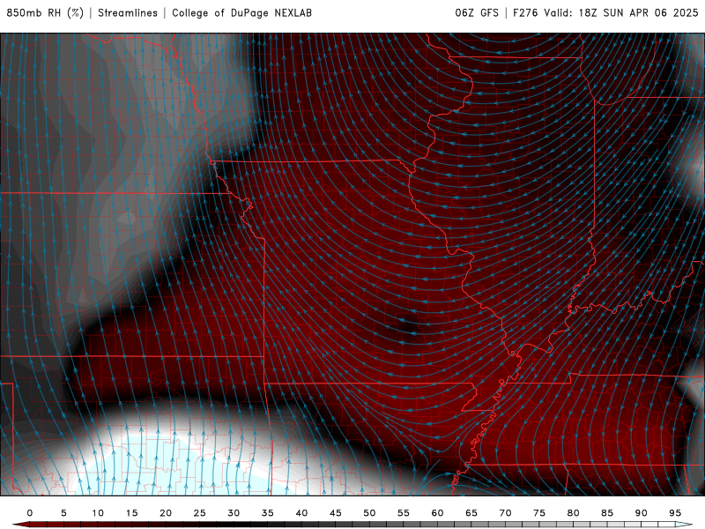This screenshot has width=705, height=529.
Task: Select the "Valid: 18Z SUN APR 06 2025" text
Action: point(621,13)
